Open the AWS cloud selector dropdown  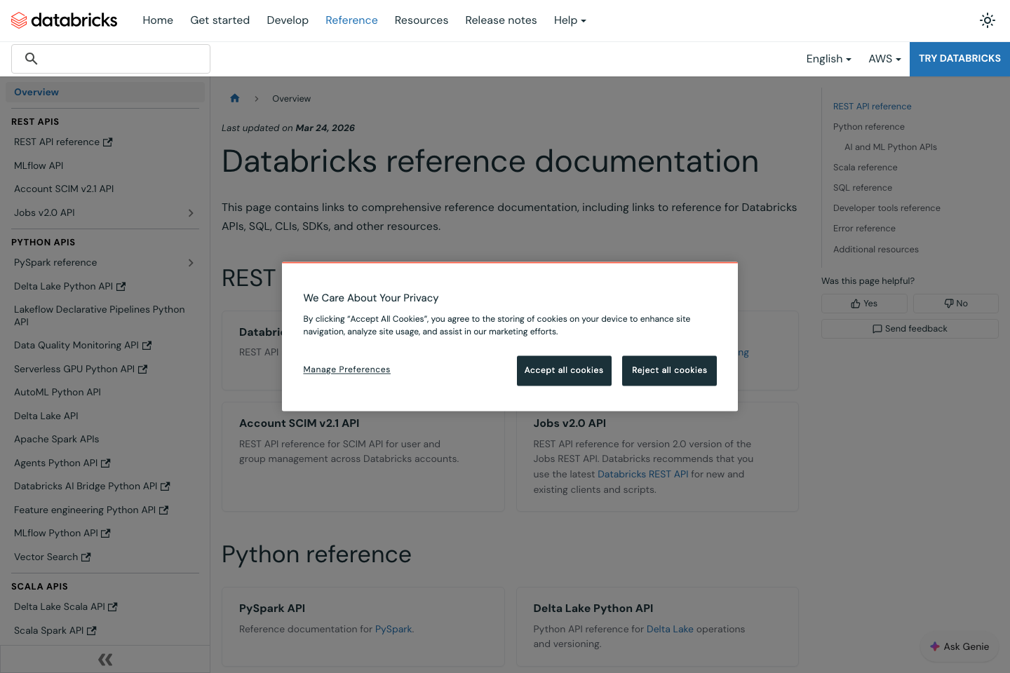coord(884,59)
